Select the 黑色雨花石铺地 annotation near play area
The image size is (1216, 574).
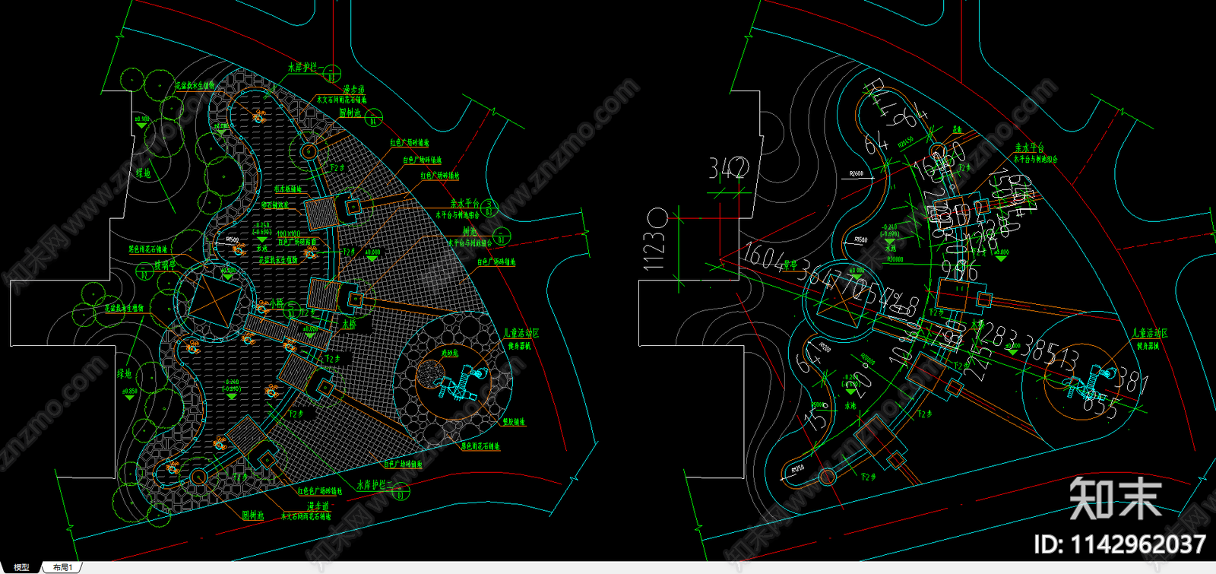[x=480, y=446]
